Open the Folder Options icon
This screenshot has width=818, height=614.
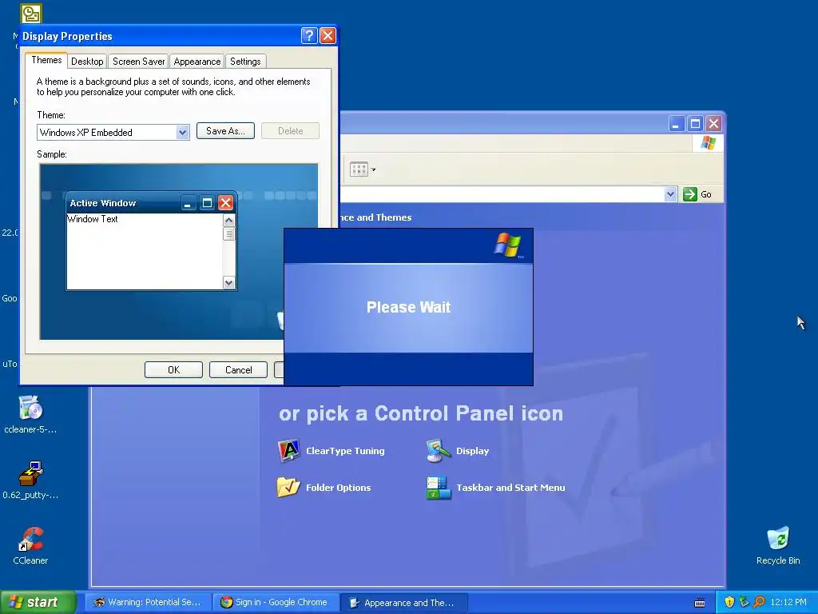(288, 487)
